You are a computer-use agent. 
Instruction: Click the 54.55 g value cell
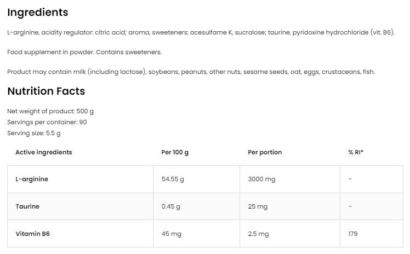pyautogui.click(x=173, y=179)
